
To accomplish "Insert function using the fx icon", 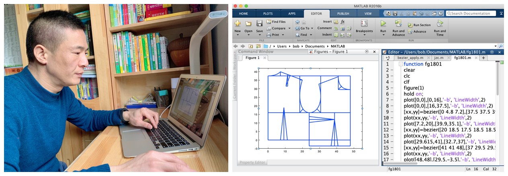I will point(343,22).
